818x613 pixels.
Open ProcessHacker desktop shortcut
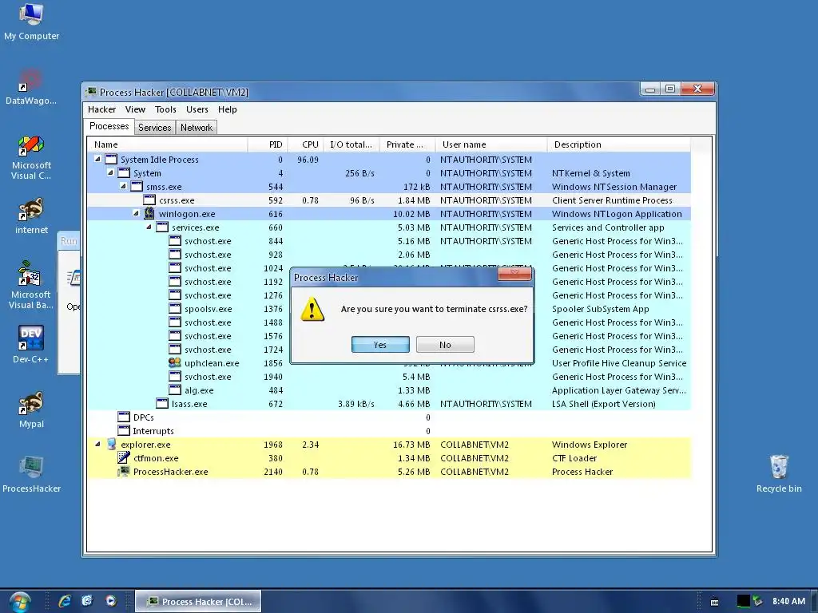31,473
